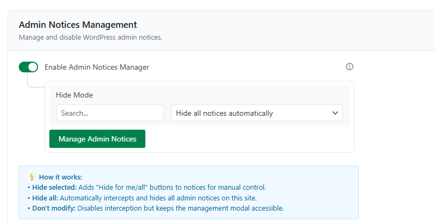Click the lightbulb icon next to How it works
Screen dimensions: 435x224
[x=32, y=177]
